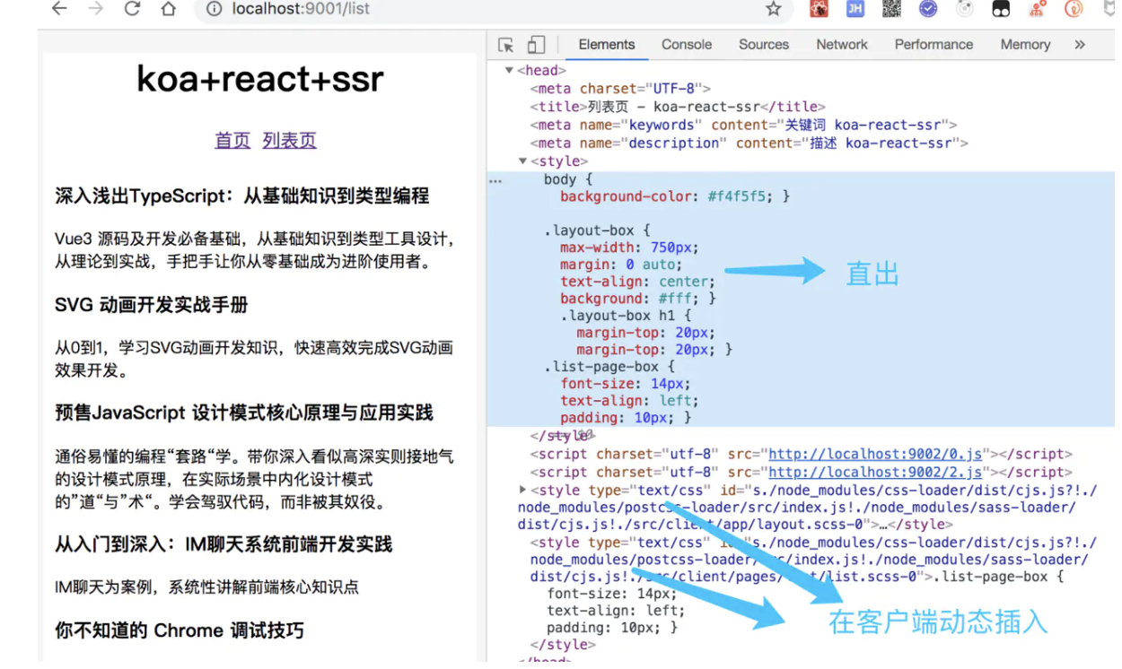The image size is (1122, 669).
Task: Bookmark page with the star icon
Action: (773, 9)
